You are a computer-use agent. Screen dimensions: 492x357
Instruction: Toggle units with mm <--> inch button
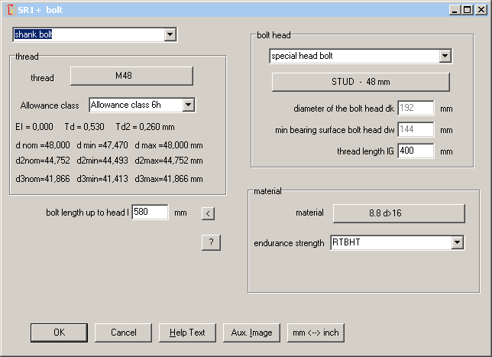point(316,333)
